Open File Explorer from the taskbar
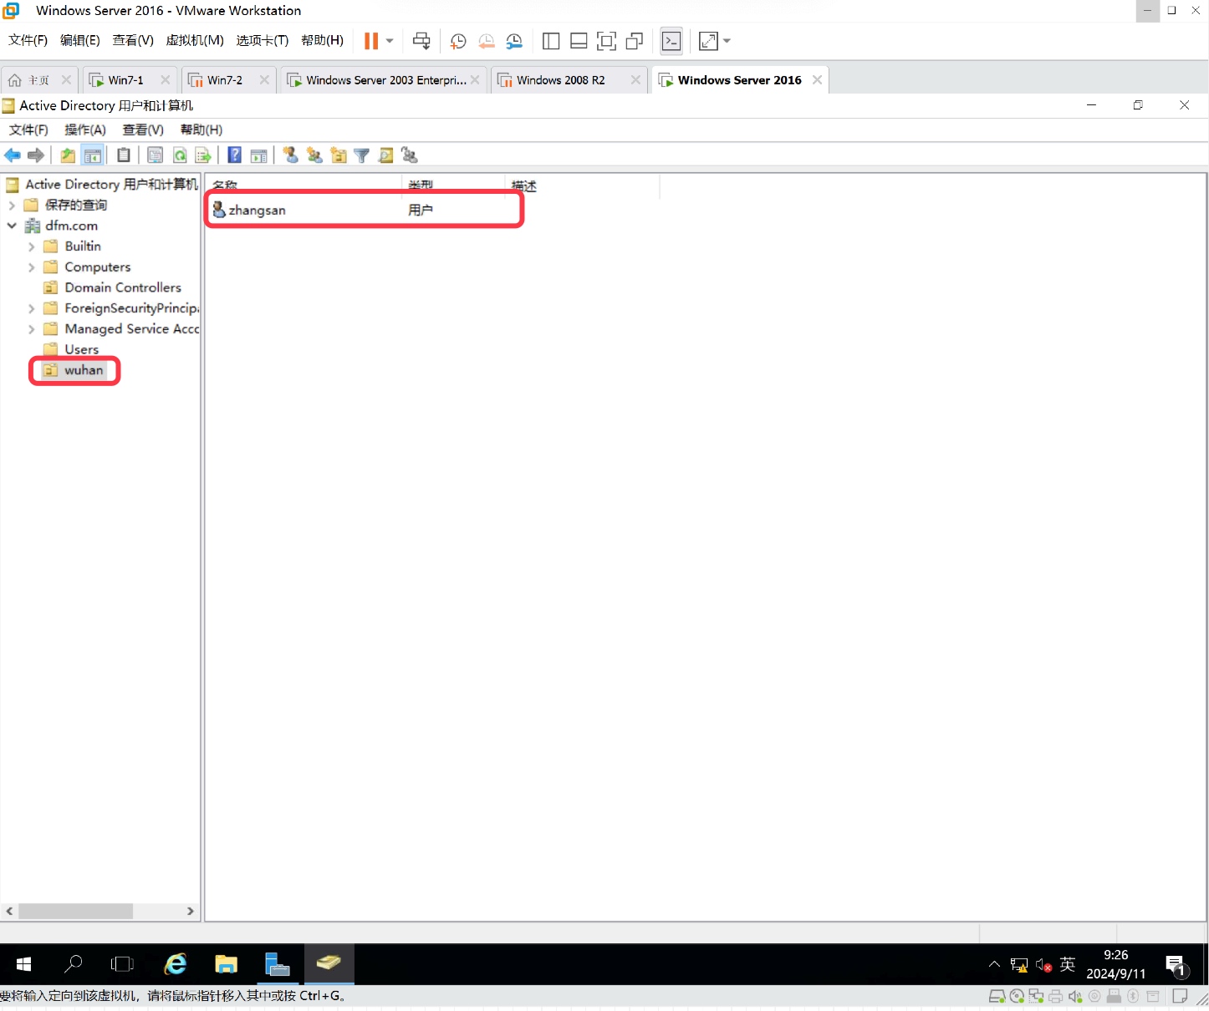Viewport: 1209px width, 1011px height. 226,964
